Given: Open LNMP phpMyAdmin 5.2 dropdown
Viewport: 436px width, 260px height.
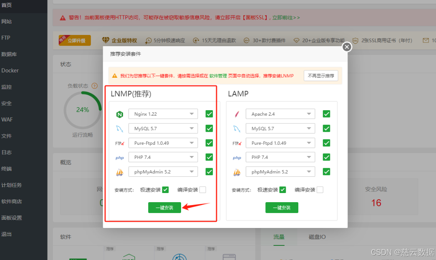Looking at the screenshot, I should click(x=163, y=171).
